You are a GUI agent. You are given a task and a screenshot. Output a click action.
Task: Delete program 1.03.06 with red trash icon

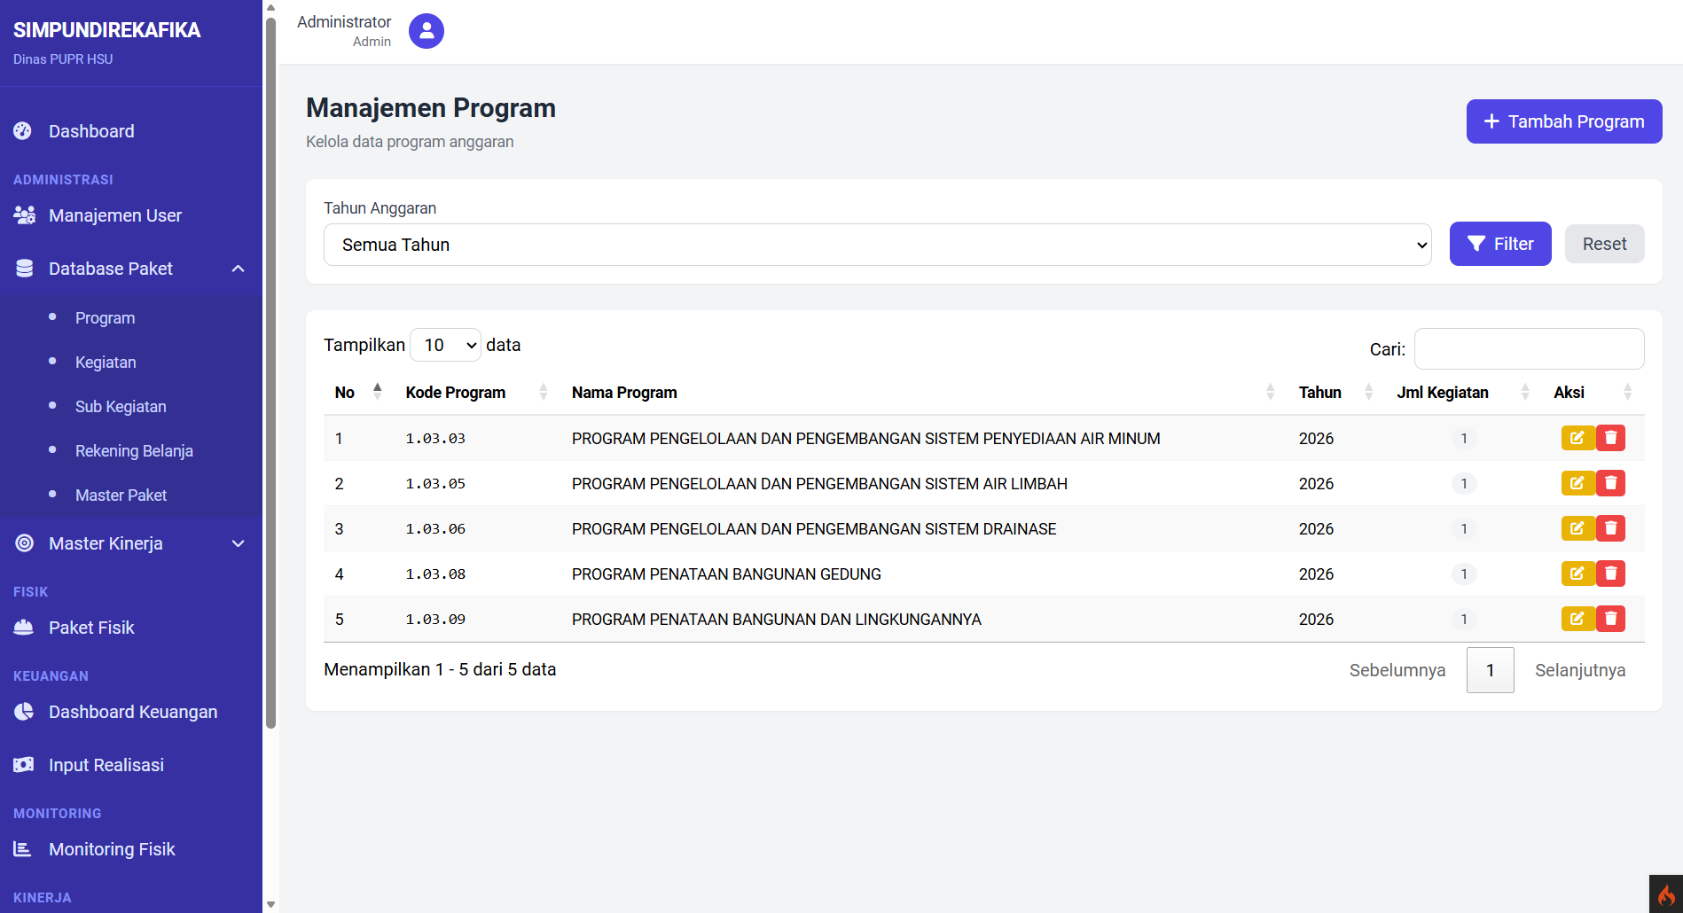tap(1611, 528)
